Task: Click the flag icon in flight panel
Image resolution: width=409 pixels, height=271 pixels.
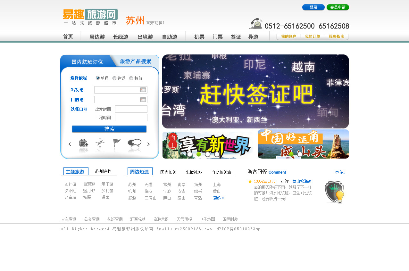Action: tap(117, 143)
